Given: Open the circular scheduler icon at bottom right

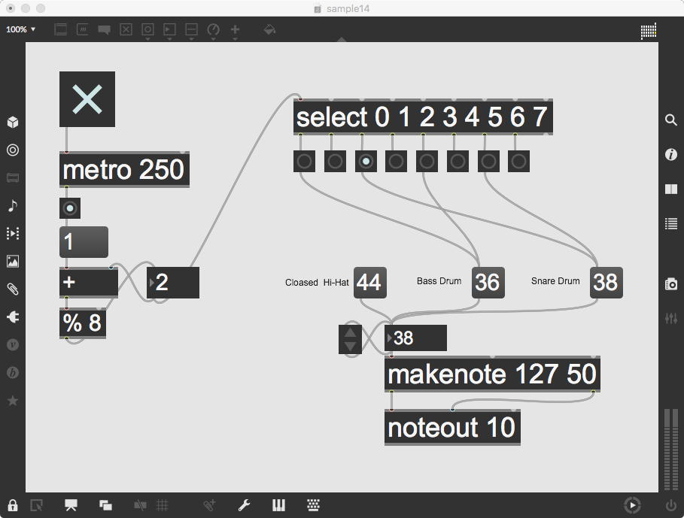Looking at the screenshot, I should pyautogui.click(x=632, y=505).
